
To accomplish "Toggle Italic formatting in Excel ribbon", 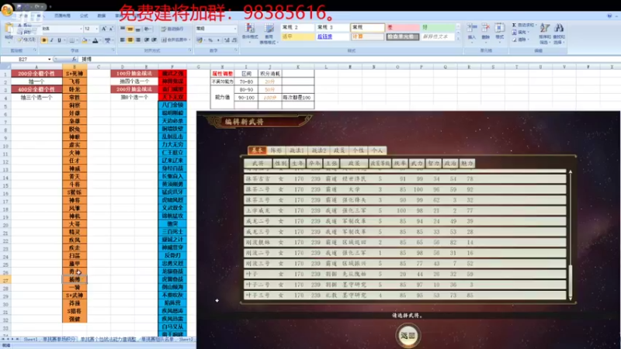I will click(51, 40).
